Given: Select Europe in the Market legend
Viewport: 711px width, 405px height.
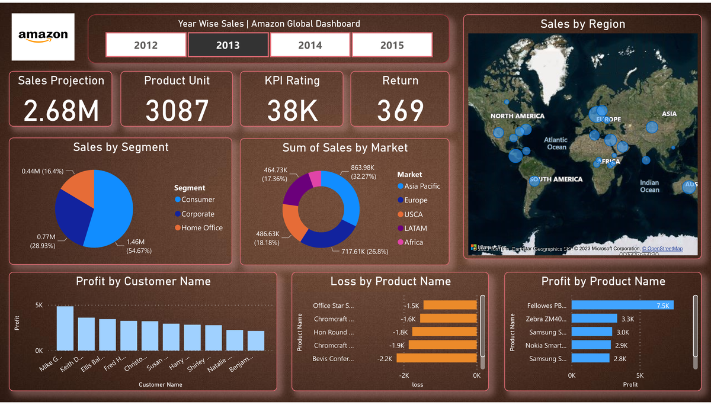Looking at the screenshot, I should (417, 200).
